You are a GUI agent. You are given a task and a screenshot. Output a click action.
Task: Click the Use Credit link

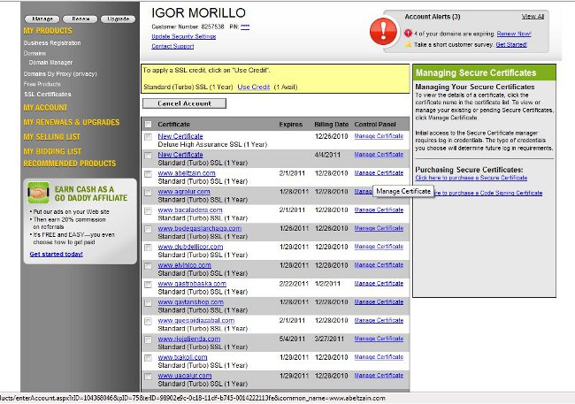tap(253, 87)
